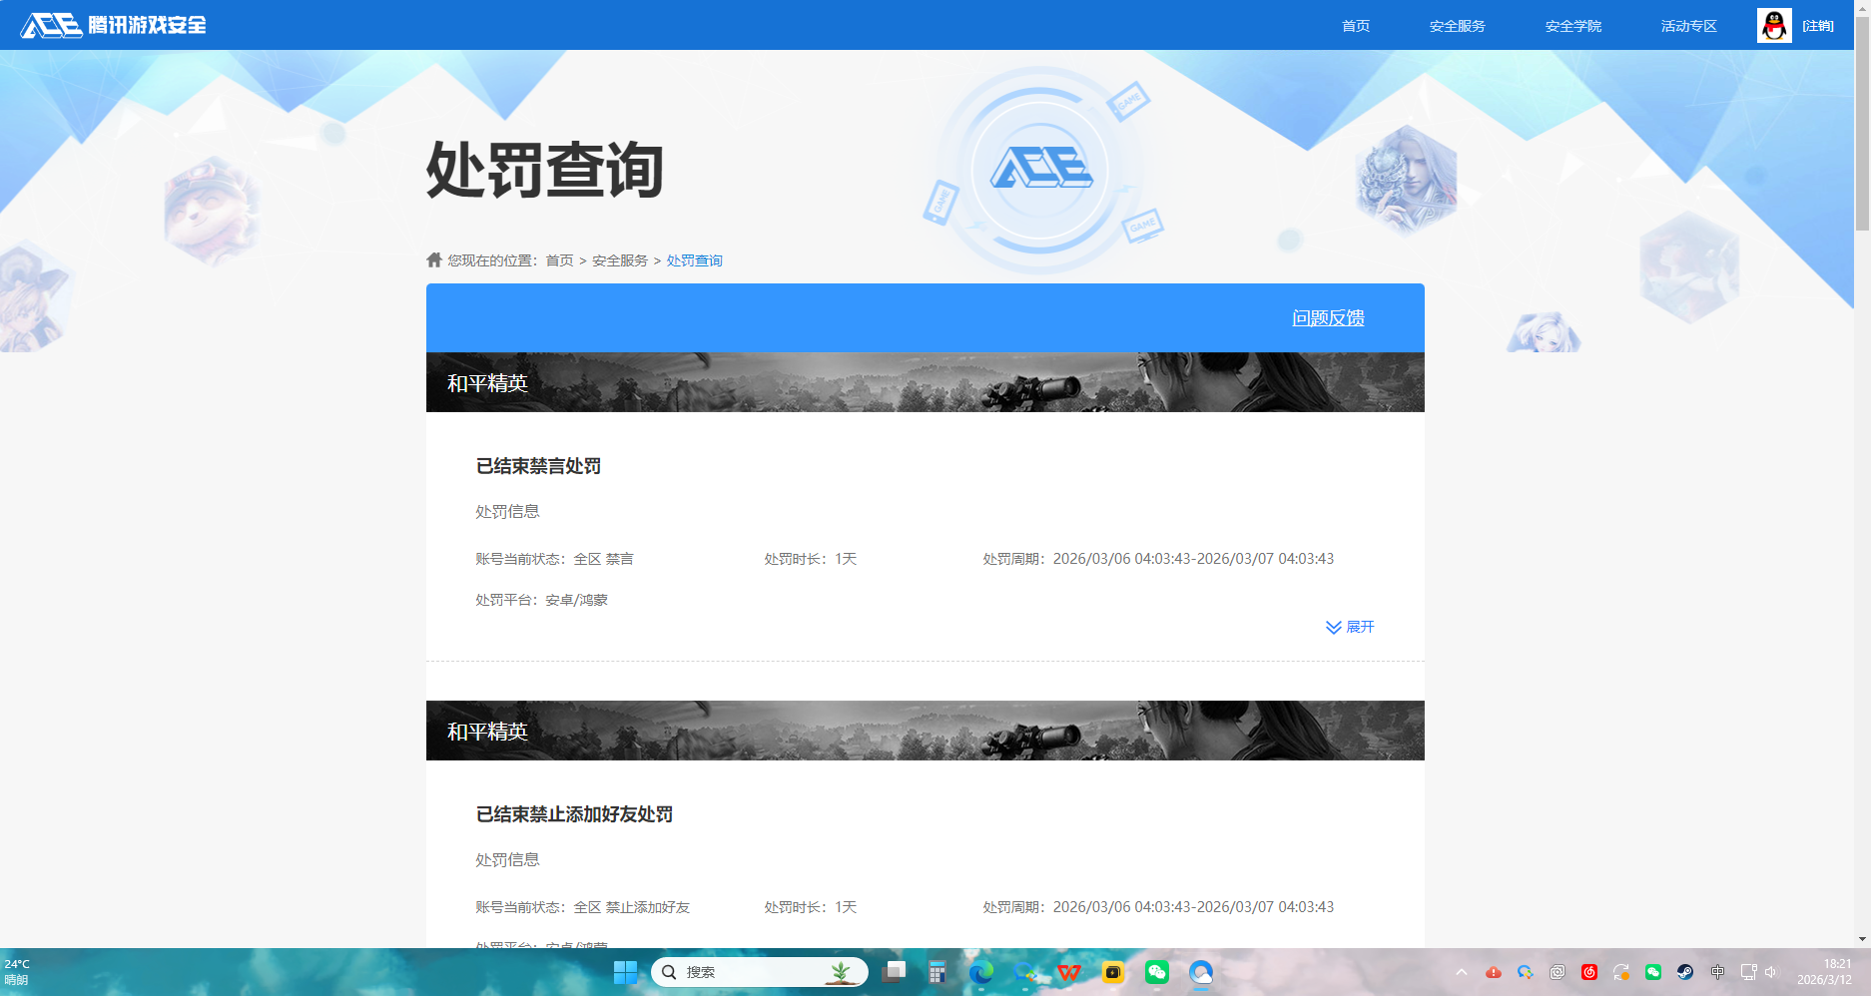
Task: Expand the 已结束禁言处罚 record via 展开
Action: 1350,627
